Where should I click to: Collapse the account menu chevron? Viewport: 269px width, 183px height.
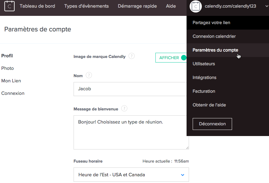pyautogui.click(x=267, y=6)
